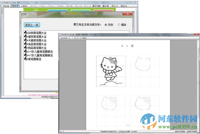Screen dimensions: 200x134
Task: Click the 返回上一级 (Back up one level) button
Action: click(x=32, y=25)
